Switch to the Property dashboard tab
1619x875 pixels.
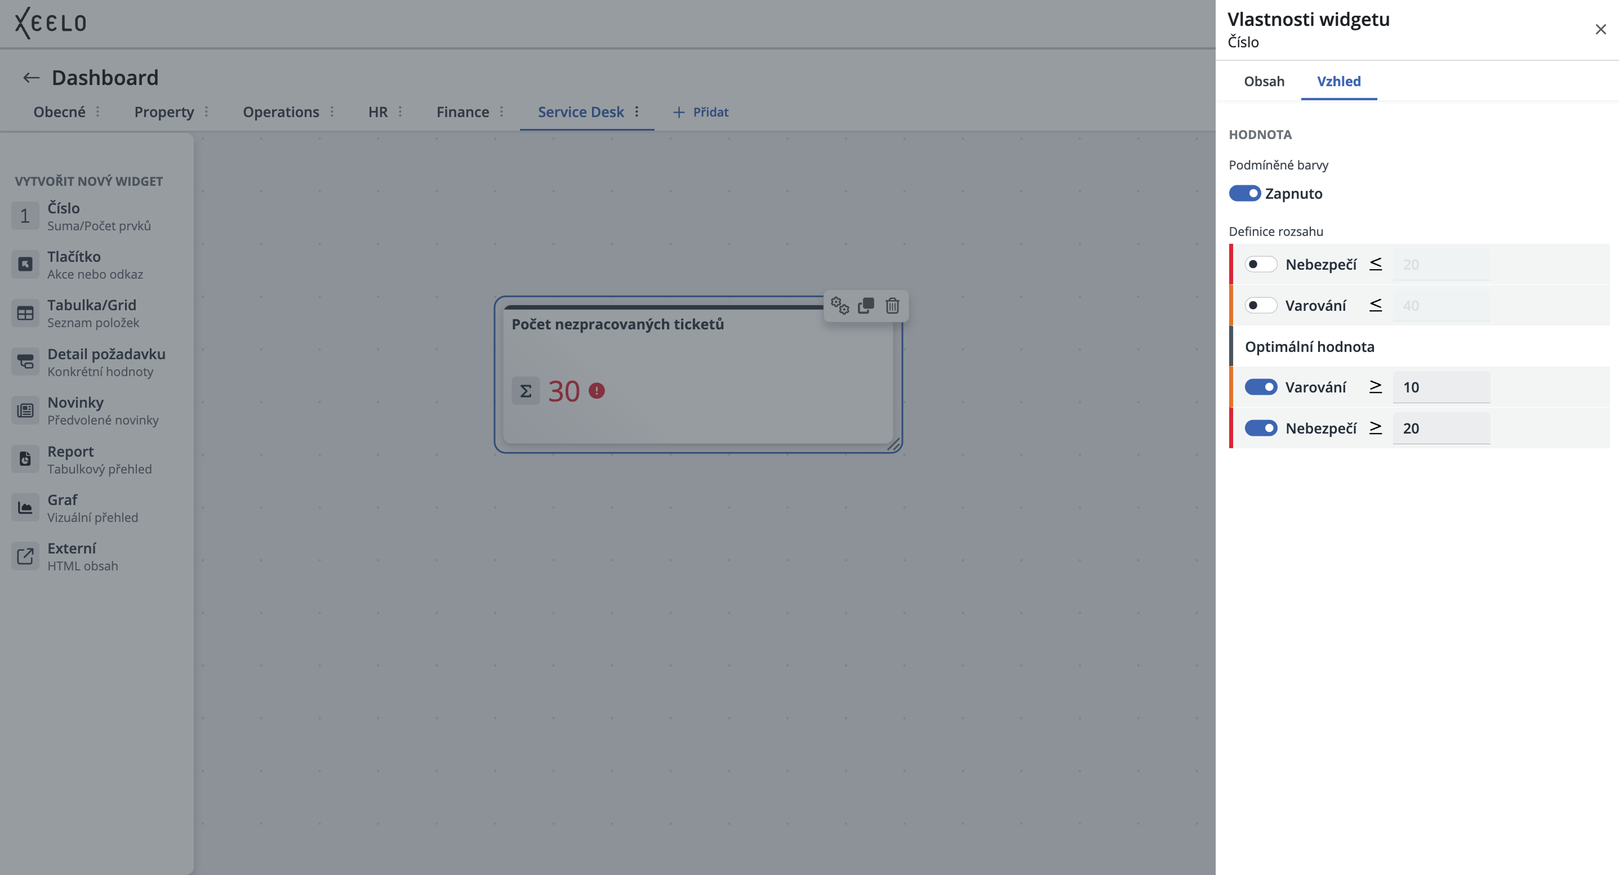tap(164, 112)
